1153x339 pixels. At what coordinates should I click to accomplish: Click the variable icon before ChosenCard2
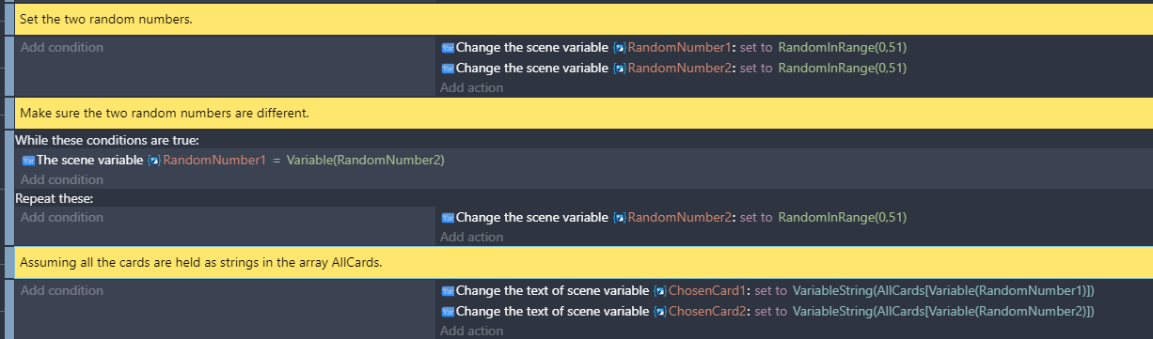point(659,311)
